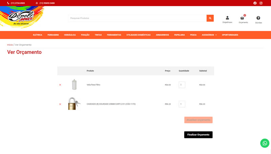This screenshot has height=154, width=271.
Task: Open the Facebook page icon
Action: click(255, 3)
